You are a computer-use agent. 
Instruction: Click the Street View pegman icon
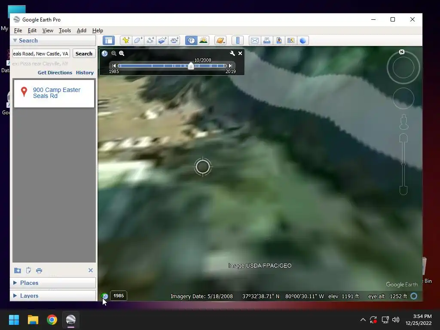(x=403, y=122)
